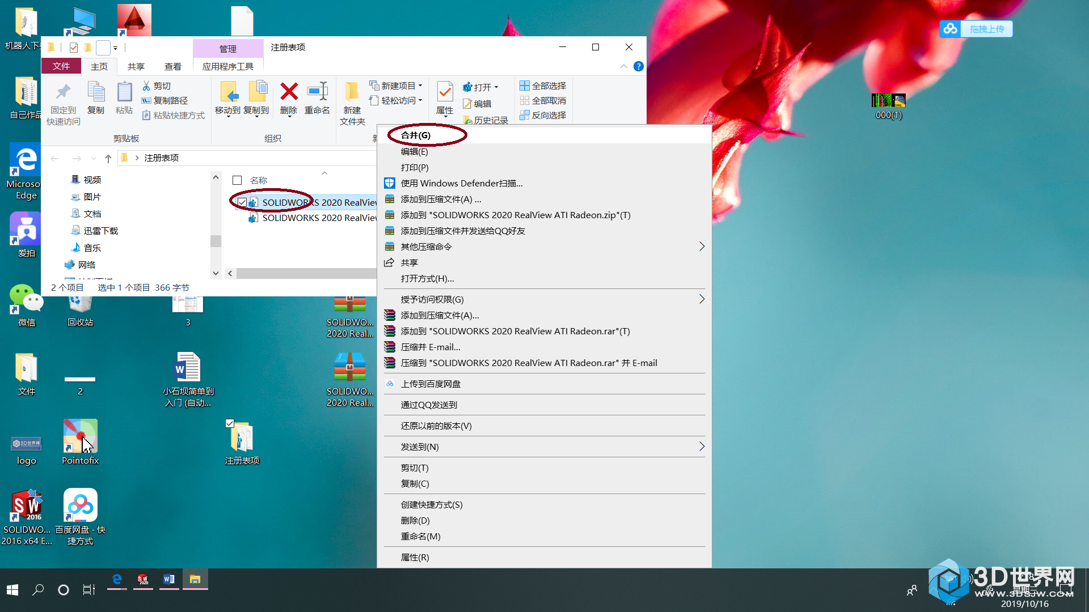Viewport: 1089px width, 612px height.
Task: Click the Baidu upload (拖拽上传) widget
Action: [x=976, y=29]
